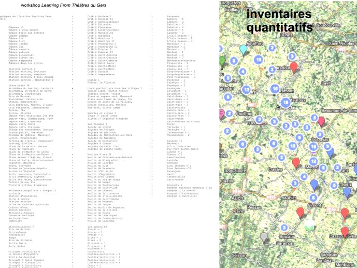This screenshot has width=357, height=268.
Task: Select 'Le Moulin d'Ayguebère' in the list
Action: point(23,254)
